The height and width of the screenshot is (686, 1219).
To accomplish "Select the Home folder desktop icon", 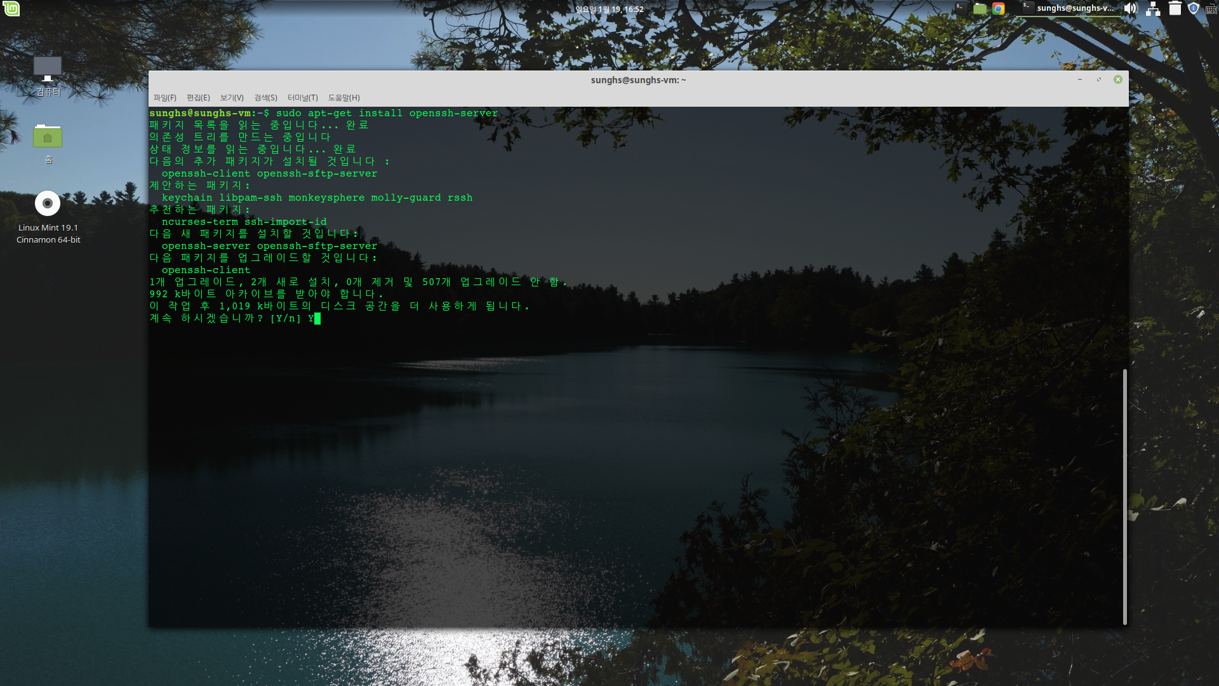I will 48,137.
